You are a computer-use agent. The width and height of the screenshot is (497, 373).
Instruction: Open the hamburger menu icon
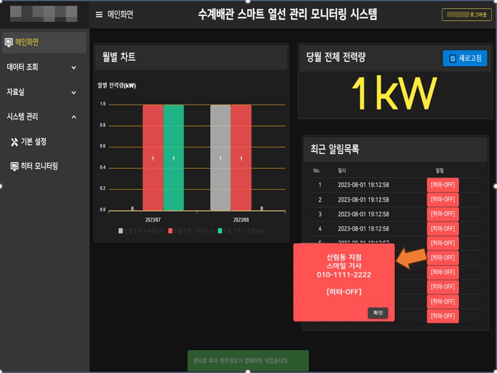[99, 15]
